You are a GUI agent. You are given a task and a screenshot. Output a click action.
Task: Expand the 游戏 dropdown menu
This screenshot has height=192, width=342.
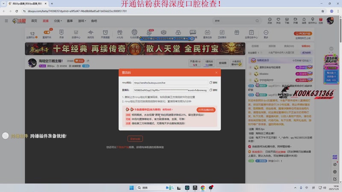[82, 21]
